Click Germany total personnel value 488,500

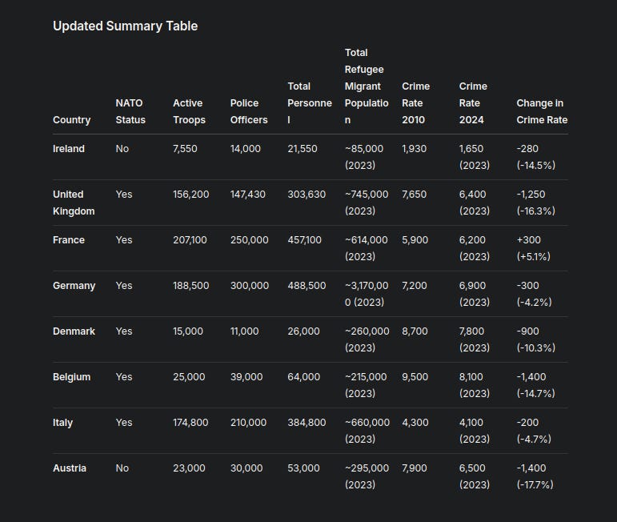(306, 286)
